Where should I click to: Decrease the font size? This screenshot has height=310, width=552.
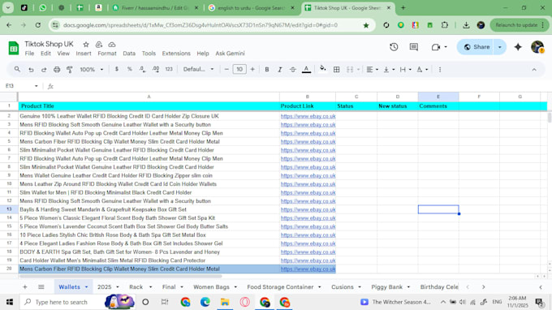pyautogui.click(x=226, y=69)
